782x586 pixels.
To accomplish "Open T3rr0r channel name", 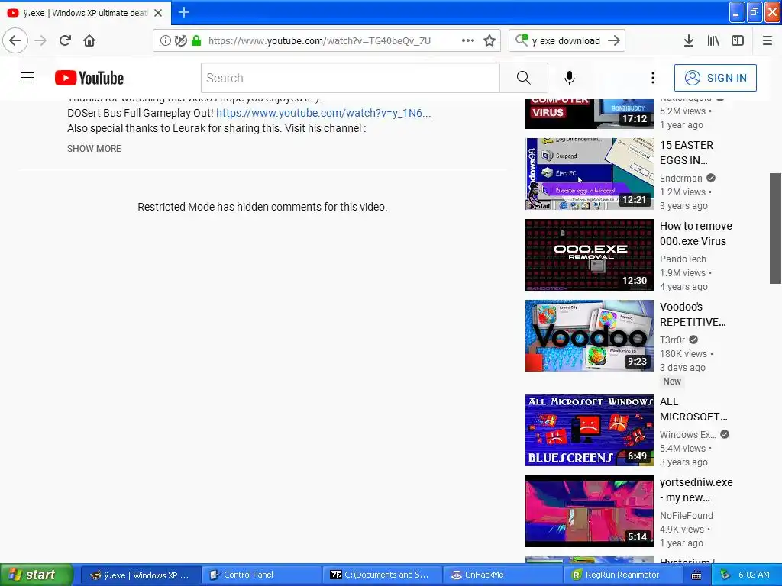I will tap(672, 340).
